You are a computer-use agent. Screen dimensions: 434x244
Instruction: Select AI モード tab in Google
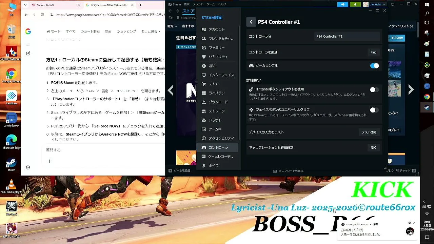click(54, 32)
